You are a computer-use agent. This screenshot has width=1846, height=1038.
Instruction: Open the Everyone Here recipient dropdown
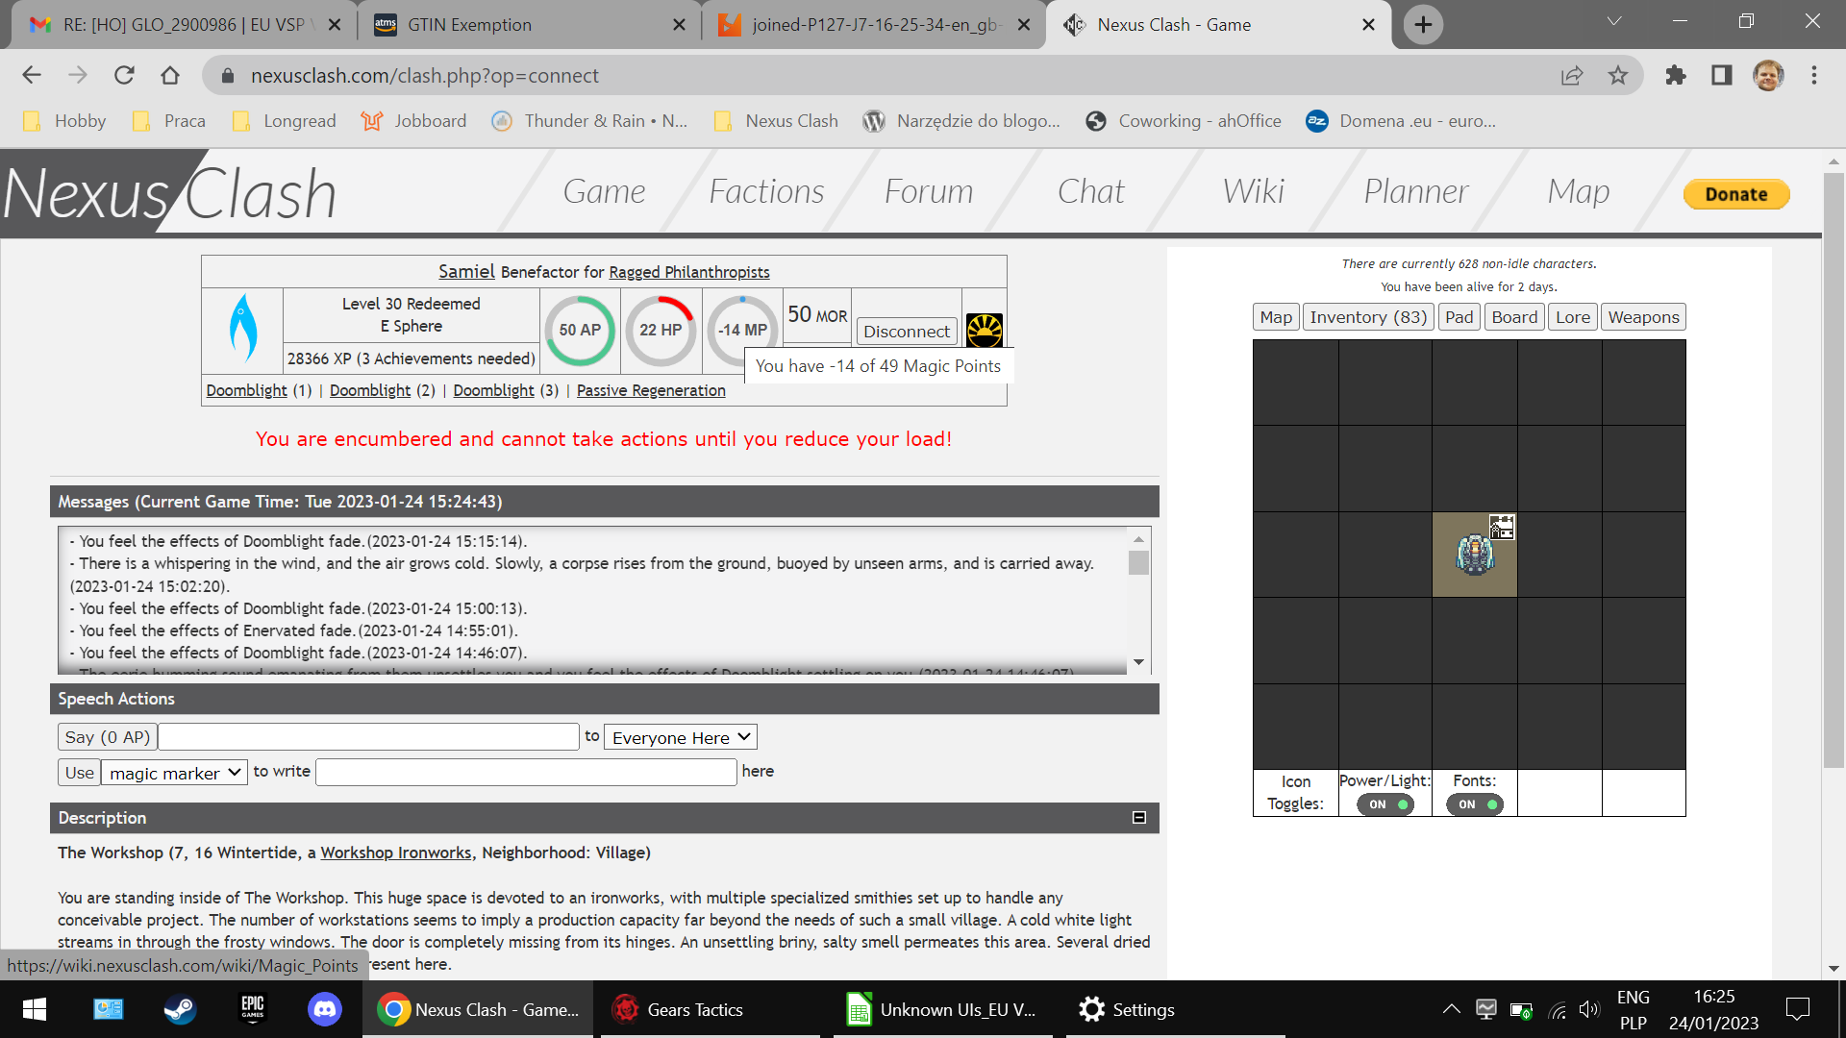pyautogui.click(x=681, y=737)
